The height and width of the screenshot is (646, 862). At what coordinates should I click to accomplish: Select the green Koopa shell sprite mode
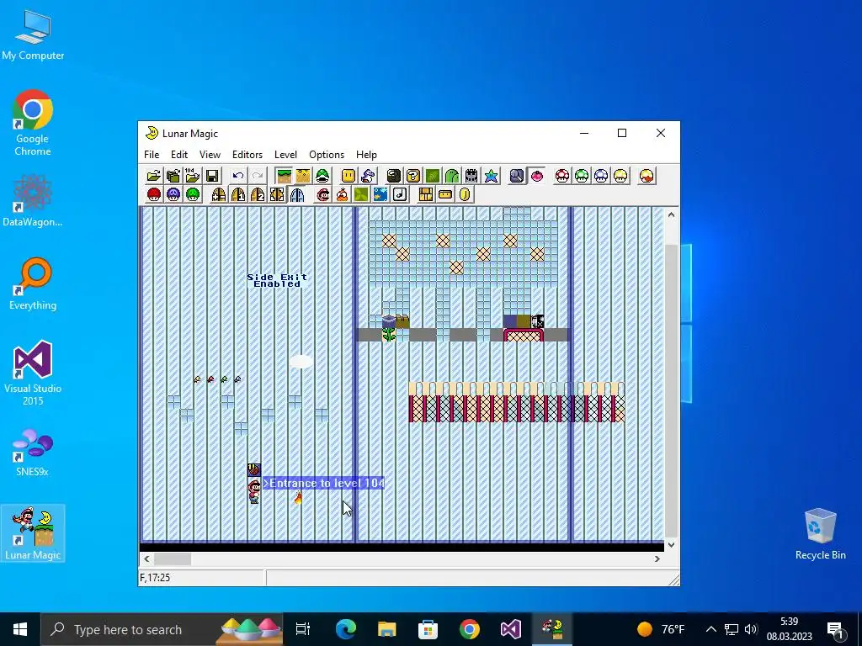tap(322, 176)
